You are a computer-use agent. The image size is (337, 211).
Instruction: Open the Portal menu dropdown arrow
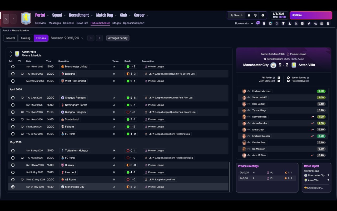[x=48, y=16]
